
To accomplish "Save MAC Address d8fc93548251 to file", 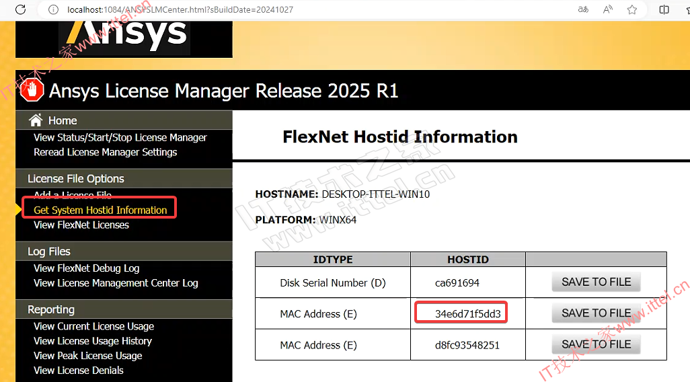I will (x=597, y=344).
